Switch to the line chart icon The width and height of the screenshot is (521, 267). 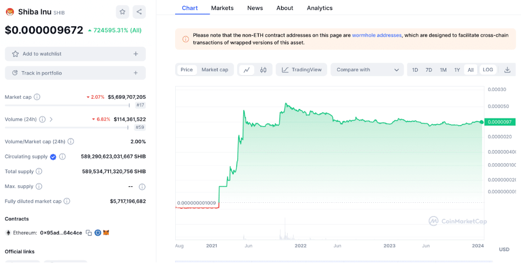(247, 70)
